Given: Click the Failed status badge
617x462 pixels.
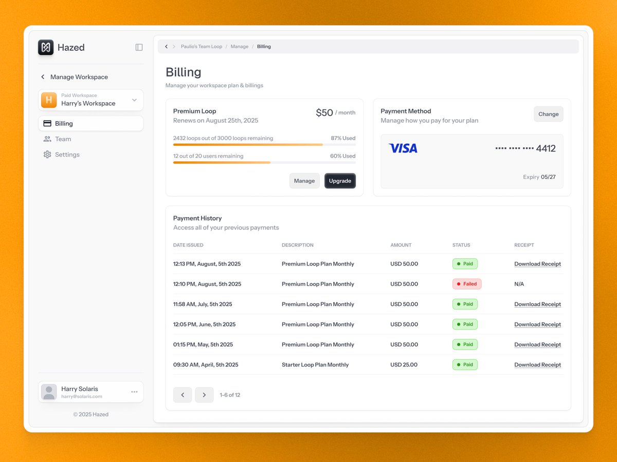Looking at the screenshot, I should [467, 284].
